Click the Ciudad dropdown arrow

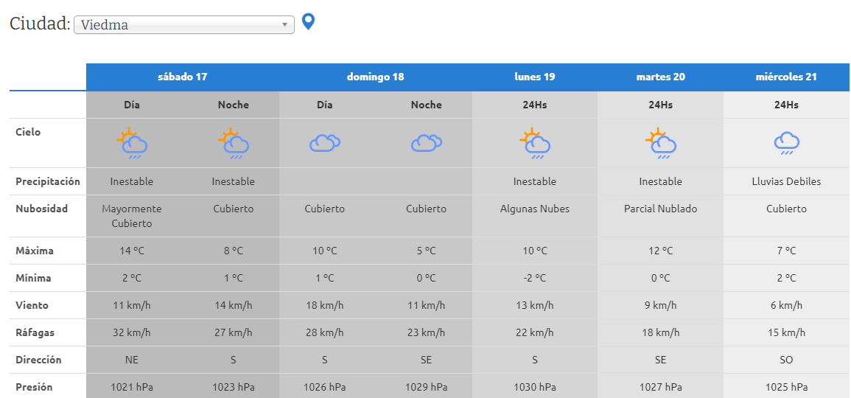[285, 25]
